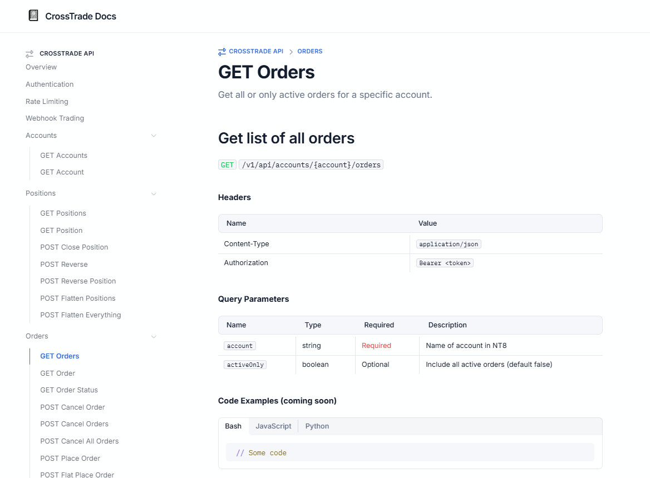Open the POST Flatten Everything page

pyautogui.click(x=81, y=315)
